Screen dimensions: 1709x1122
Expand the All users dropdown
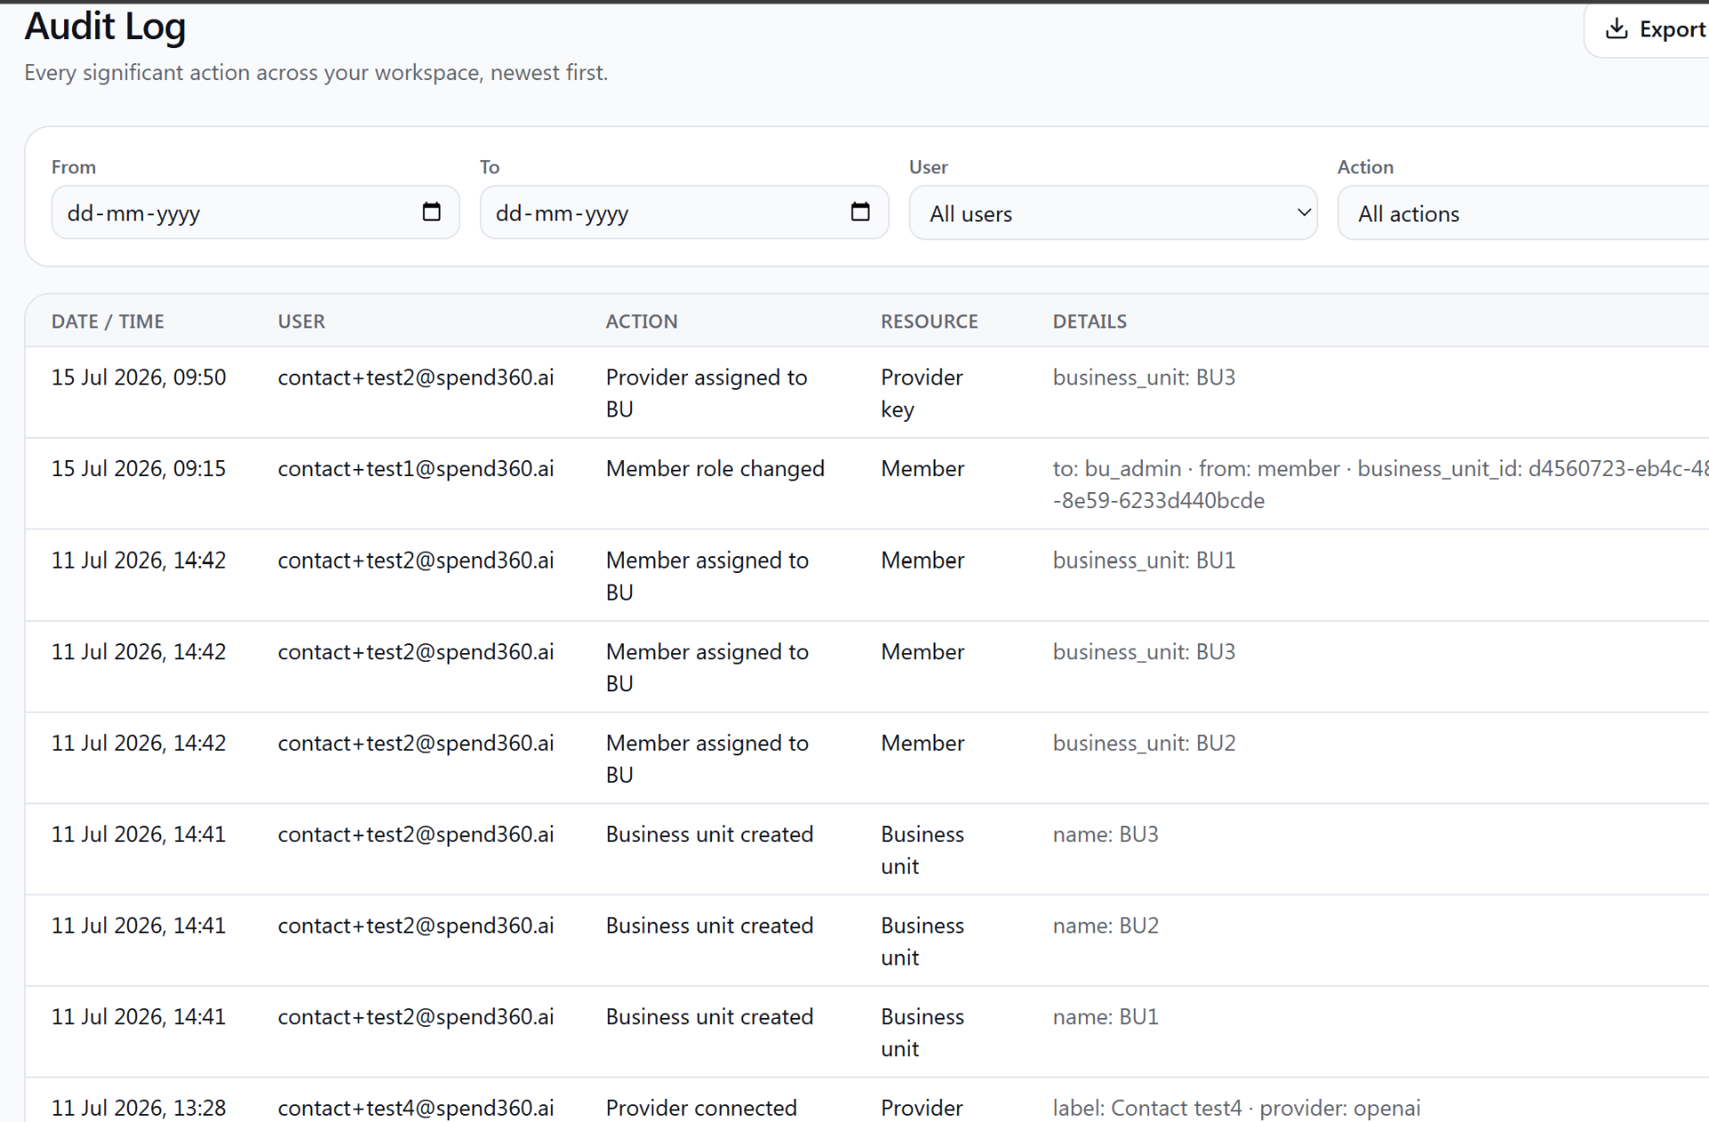tap(1113, 213)
